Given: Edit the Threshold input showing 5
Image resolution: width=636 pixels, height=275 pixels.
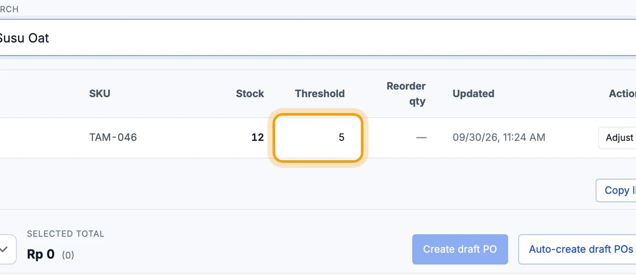Looking at the screenshot, I should 318,137.
